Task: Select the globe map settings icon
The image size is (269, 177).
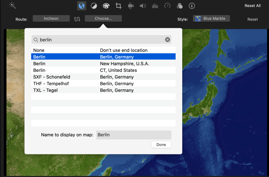Action: tap(82, 6)
